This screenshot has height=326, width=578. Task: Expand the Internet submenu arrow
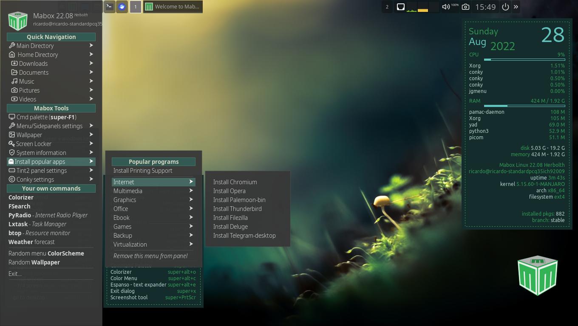pyautogui.click(x=191, y=182)
